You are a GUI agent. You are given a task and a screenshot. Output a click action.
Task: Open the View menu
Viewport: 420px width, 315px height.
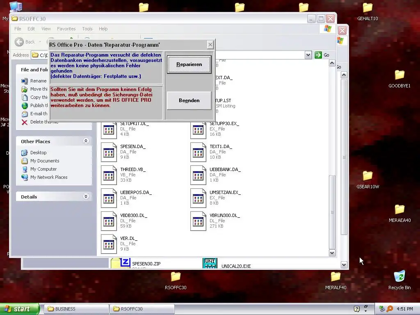pos(46,29)
